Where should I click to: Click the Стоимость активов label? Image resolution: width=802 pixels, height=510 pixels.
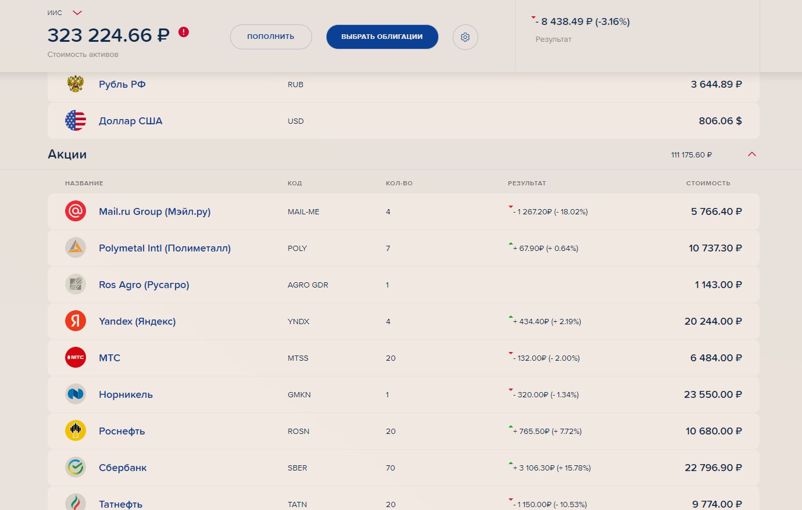pos(83,55)
